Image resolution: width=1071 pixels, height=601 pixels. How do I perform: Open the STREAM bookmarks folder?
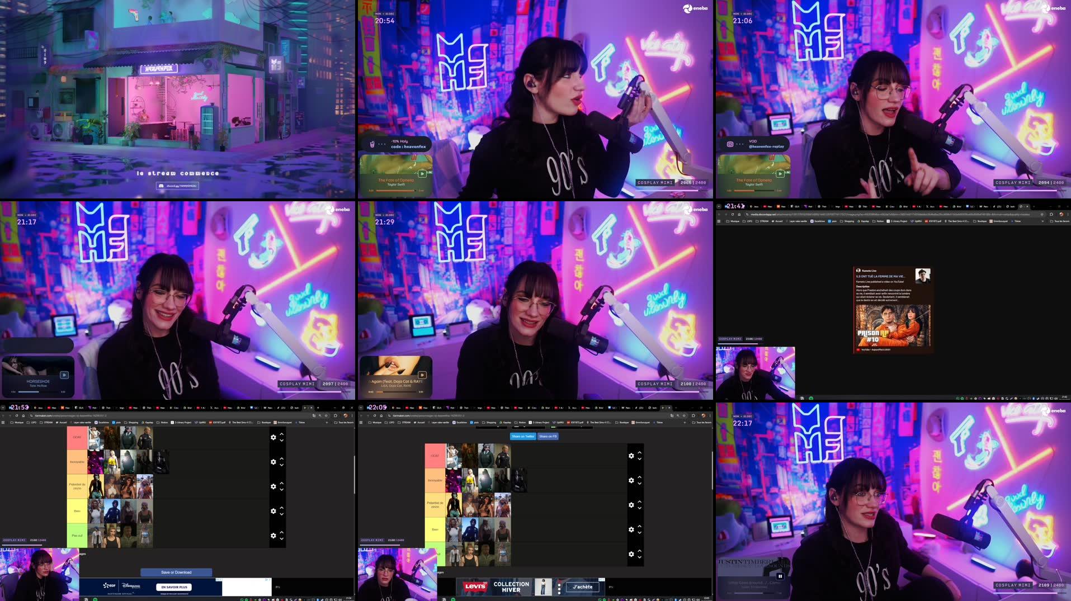pos(47,423)
